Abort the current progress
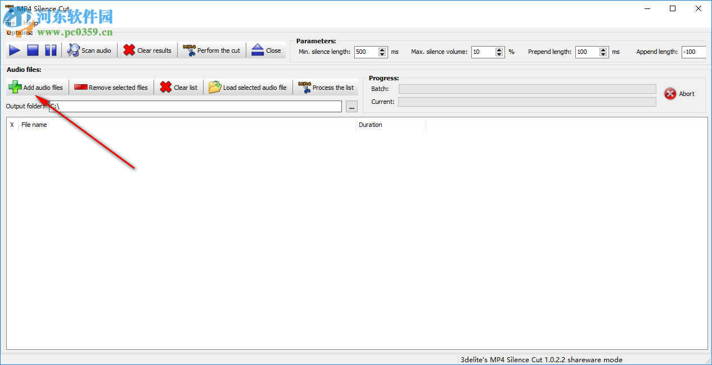 coord(679,94)
